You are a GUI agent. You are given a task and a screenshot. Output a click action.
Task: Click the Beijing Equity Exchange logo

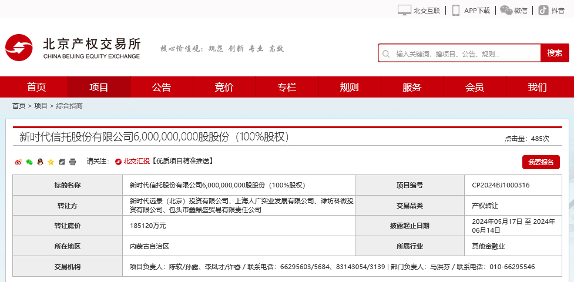[x=73, y=48]
